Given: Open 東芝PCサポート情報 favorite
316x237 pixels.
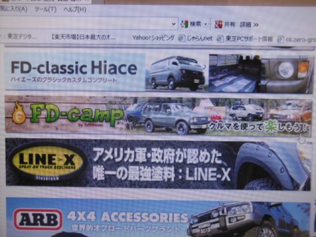Looking at the screenshot, I should pyautogui.click(x=249, y=39).
